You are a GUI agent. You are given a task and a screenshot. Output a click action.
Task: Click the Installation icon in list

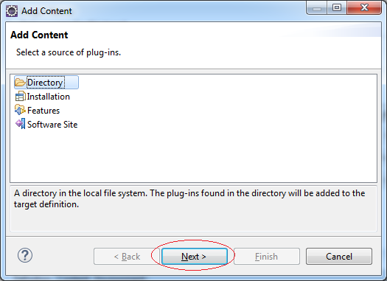(x=20, y=97)
